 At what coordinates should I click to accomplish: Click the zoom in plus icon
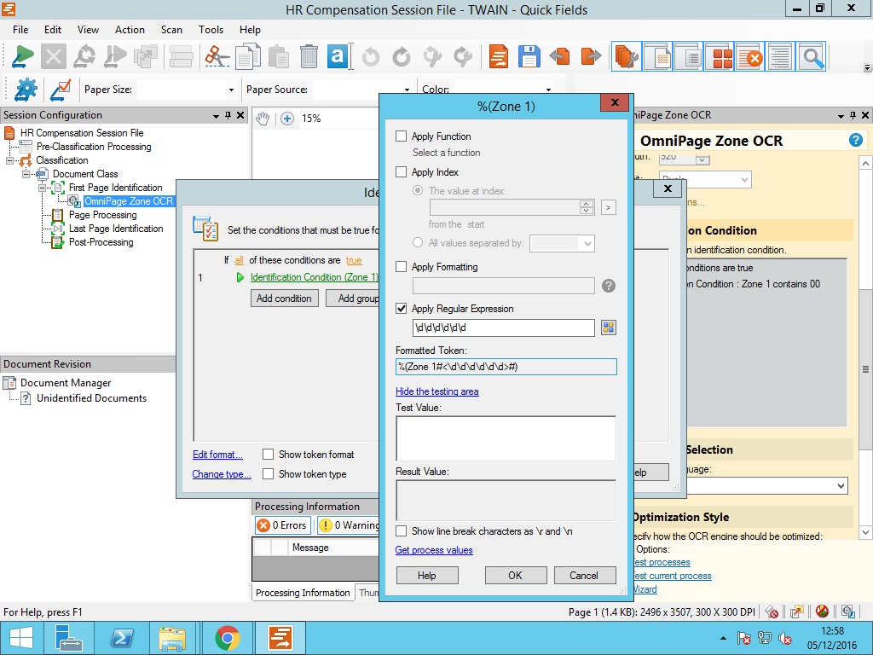coord(287,119)
